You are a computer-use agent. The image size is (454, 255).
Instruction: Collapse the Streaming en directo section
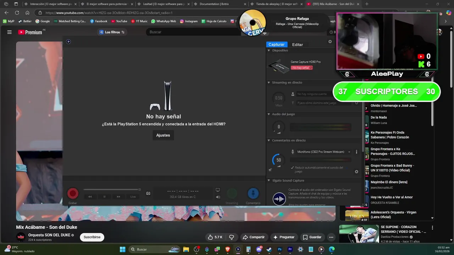[x=269, y=83]
